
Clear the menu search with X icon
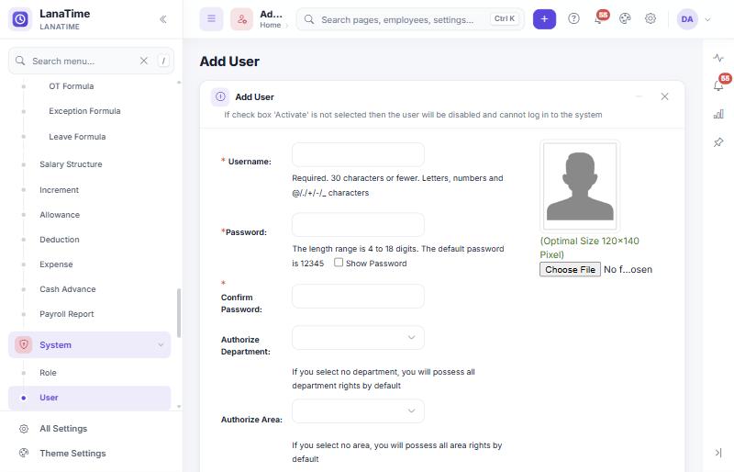click(144, 61)
